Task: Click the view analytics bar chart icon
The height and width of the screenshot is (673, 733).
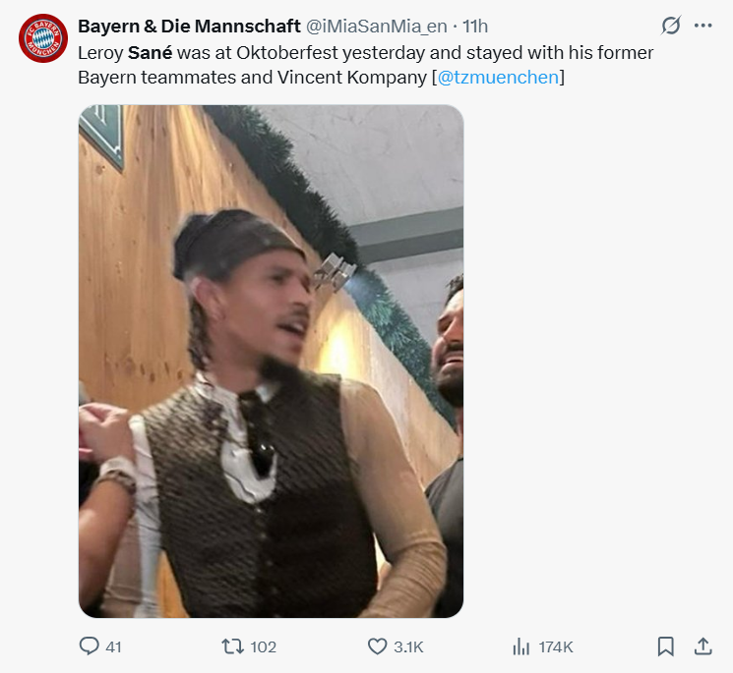Action: [521, 646]
